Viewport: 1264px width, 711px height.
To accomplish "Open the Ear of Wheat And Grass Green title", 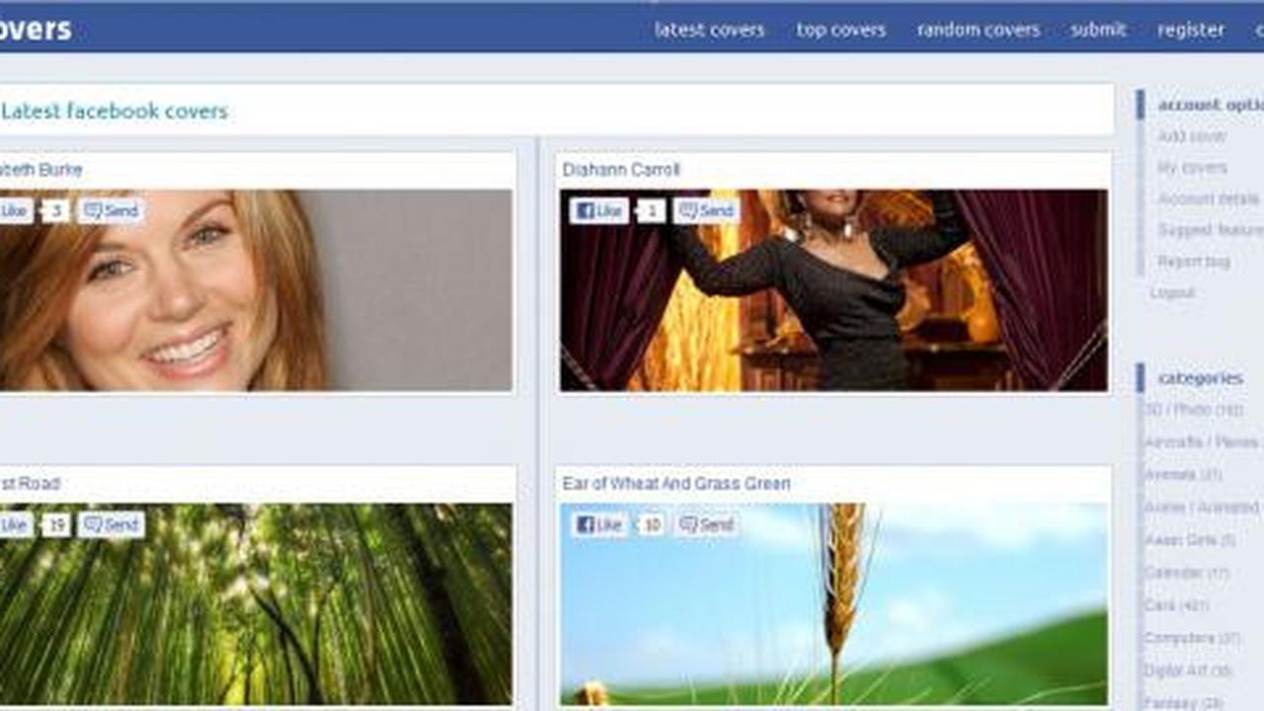I will coord(676,484).
